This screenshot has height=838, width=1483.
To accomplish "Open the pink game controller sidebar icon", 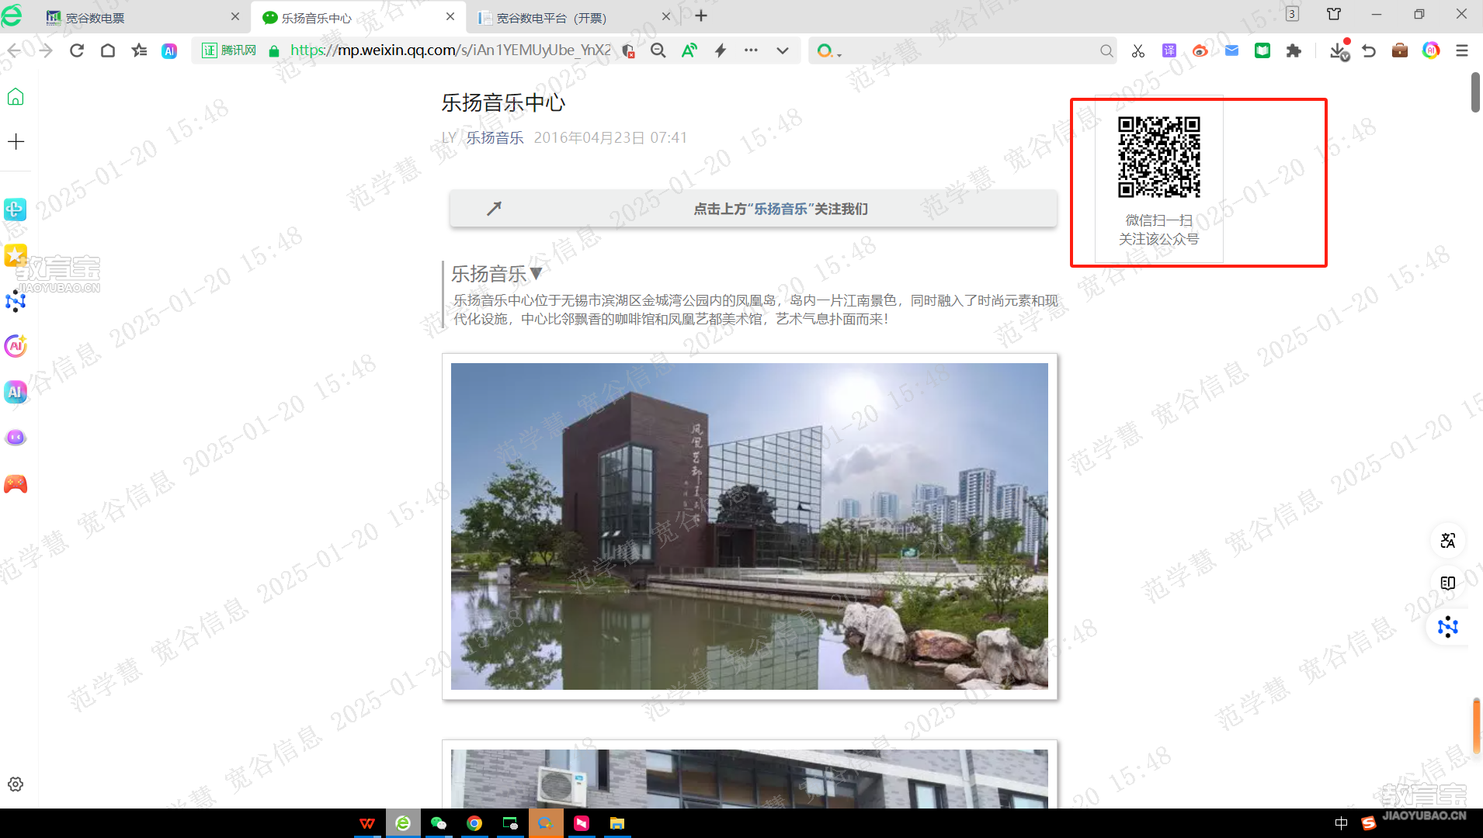I will click(16, 484).
